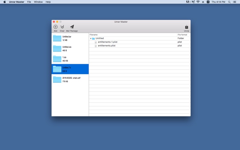The image size is (240, 150).
Task: Click the input source A icon
Action: point(208,2)
